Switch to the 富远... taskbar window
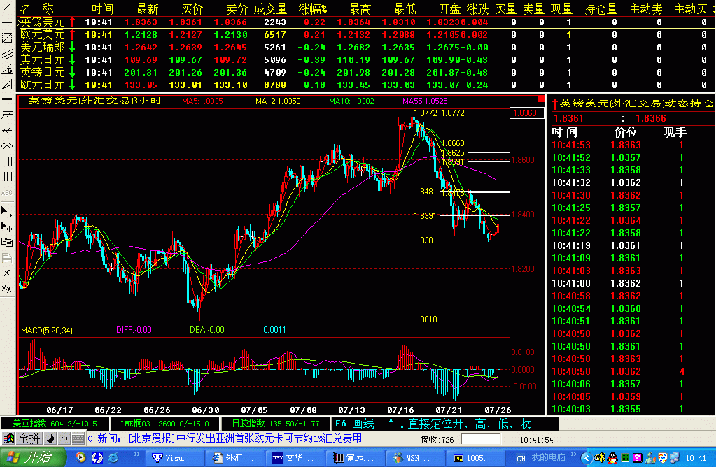716x467 pixels. tap(356, 458)
